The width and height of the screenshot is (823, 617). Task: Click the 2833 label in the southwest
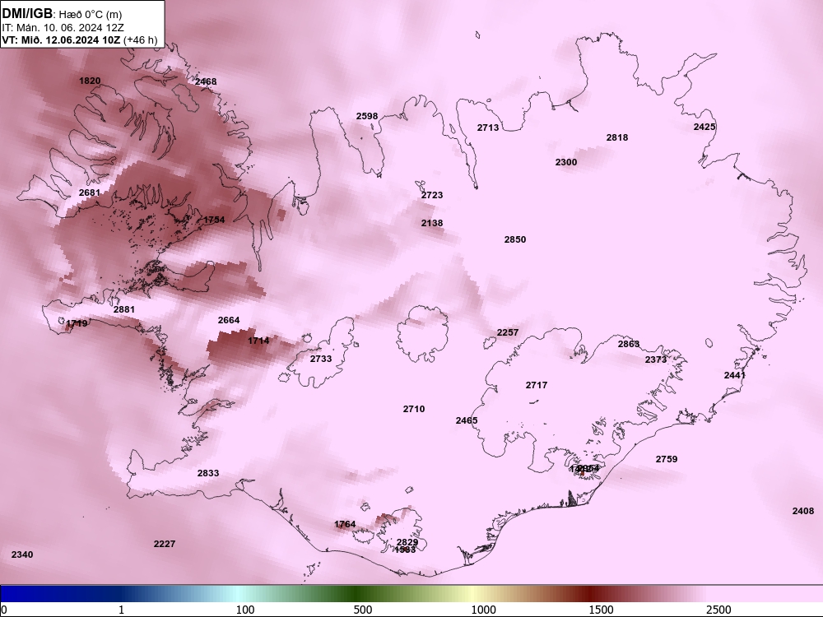pos(208,473)
